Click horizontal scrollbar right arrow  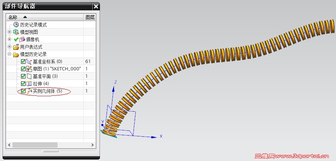click(92, 145)
